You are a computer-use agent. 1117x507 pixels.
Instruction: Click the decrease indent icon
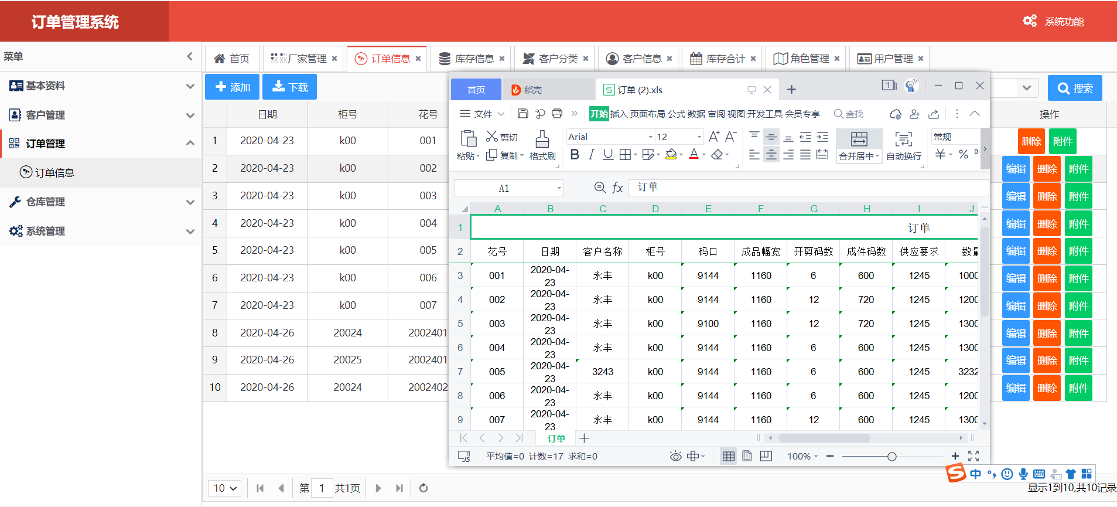(x=805, y=137)
